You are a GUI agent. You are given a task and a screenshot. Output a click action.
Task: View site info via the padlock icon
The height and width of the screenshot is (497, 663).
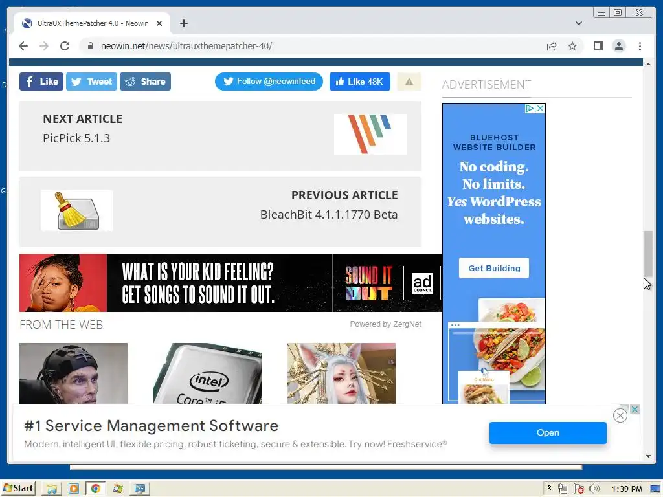coord(90,46)
